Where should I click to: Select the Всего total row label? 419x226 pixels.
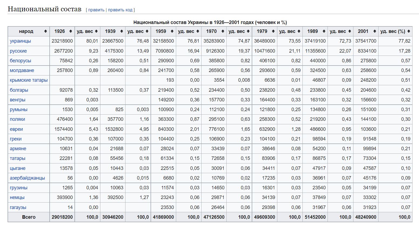pyautogui.click(x=29, y=217)
